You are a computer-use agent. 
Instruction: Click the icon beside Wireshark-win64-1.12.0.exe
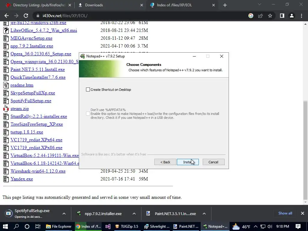click(x=6, y=171)
